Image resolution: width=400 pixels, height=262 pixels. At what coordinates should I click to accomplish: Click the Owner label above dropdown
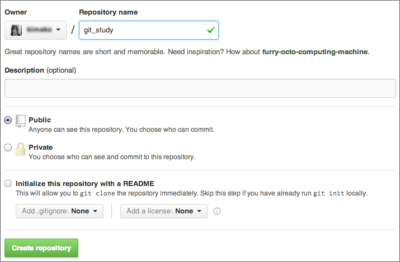(16, 12)
